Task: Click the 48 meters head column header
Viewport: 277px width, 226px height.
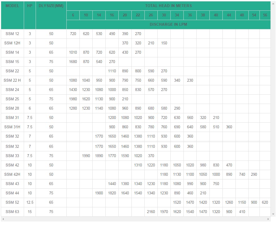Action: [x=242, y=15]
